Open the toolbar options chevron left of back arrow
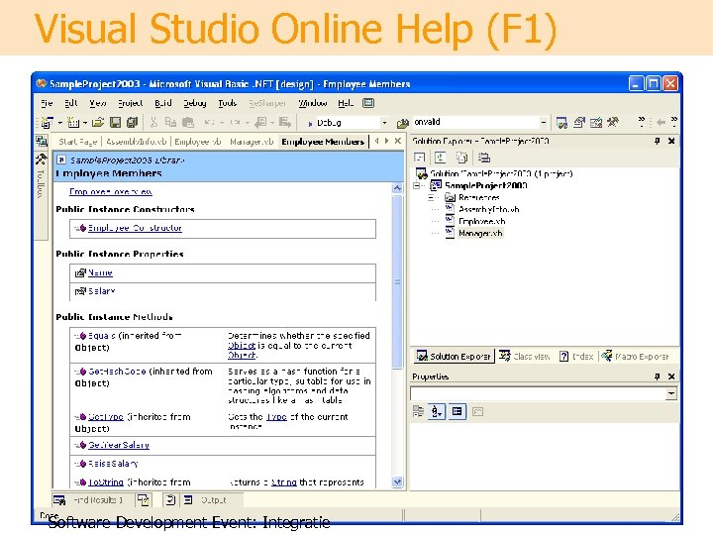 point(642,122)
